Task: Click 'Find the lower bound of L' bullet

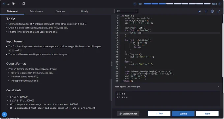Action: pyautogui.click(x=33, y=32)
